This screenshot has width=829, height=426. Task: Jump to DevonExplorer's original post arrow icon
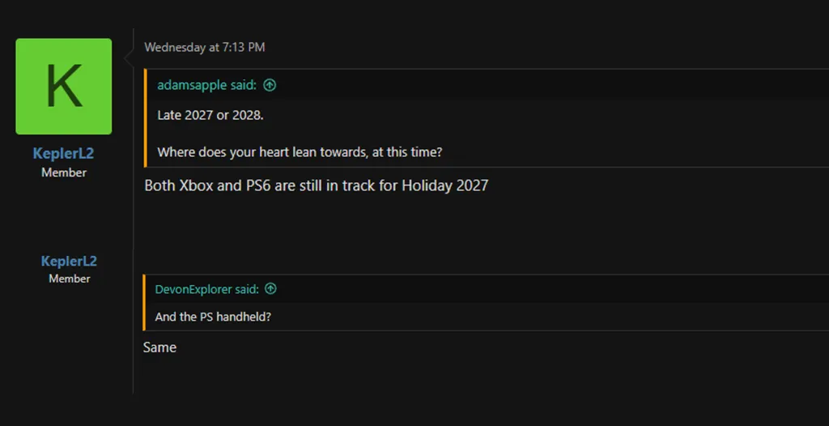click(x=270, y=288)
